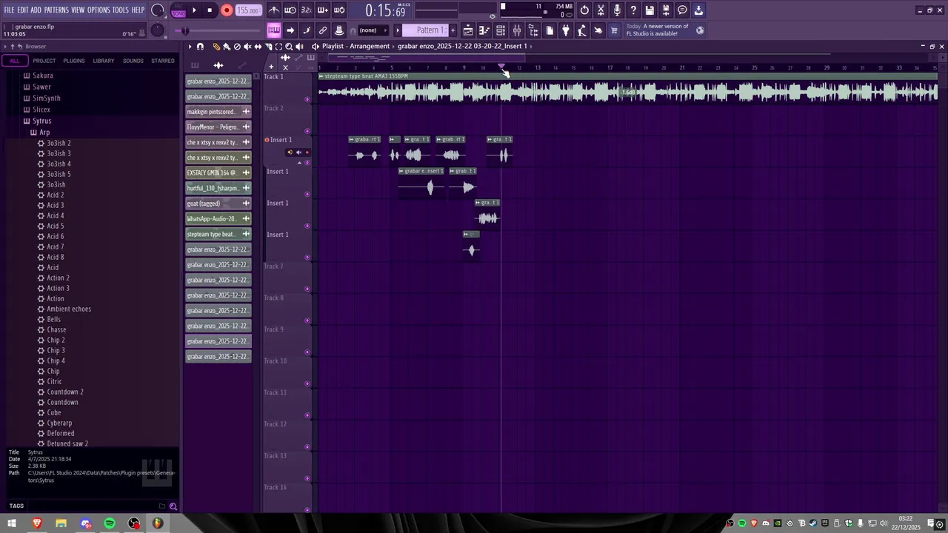Select the delete tool in the playlist
The height and width of the screenshot is (533, 948).
click(x=237, y=46)
